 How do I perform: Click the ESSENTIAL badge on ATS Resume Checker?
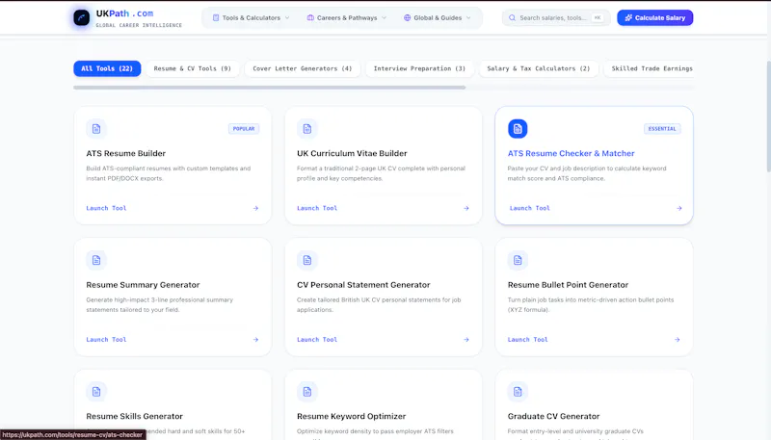coord(662,129)
